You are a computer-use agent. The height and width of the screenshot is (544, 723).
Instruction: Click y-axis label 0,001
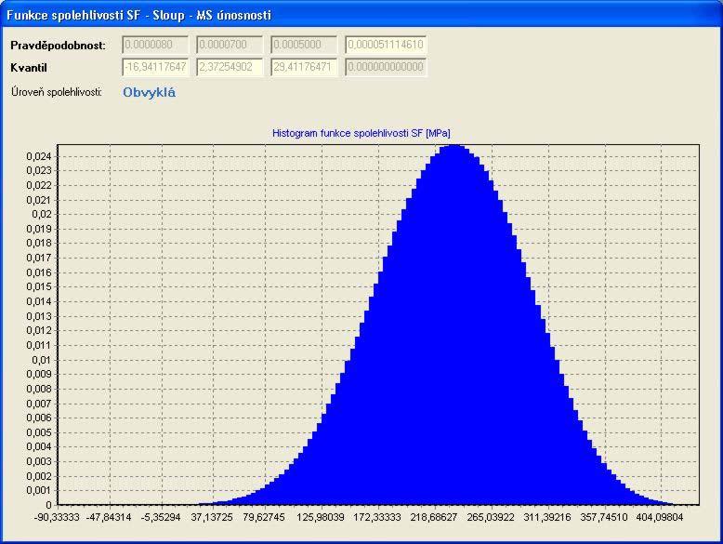39,490
